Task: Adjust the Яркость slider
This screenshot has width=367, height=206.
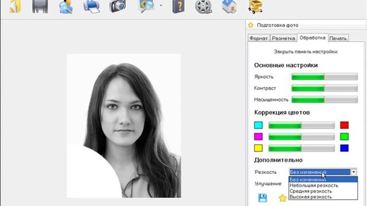Action: tap(325, 77)
